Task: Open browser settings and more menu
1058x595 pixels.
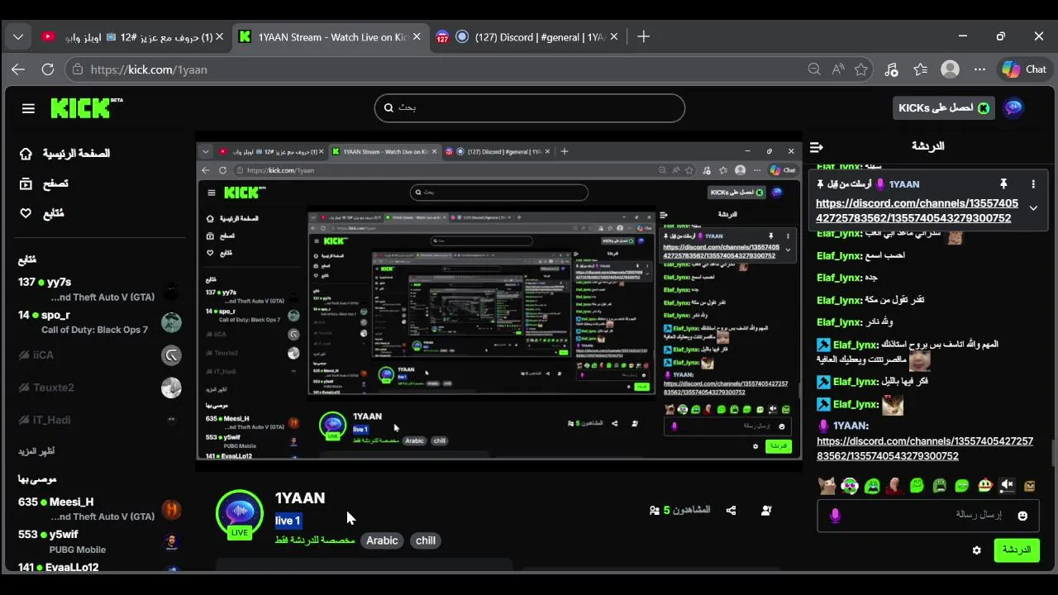Action: (x=979, y=69)
